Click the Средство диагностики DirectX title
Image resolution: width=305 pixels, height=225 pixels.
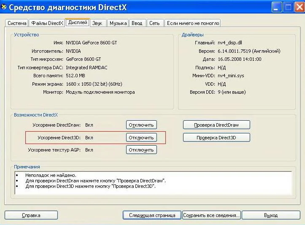[x=67, y=8]
